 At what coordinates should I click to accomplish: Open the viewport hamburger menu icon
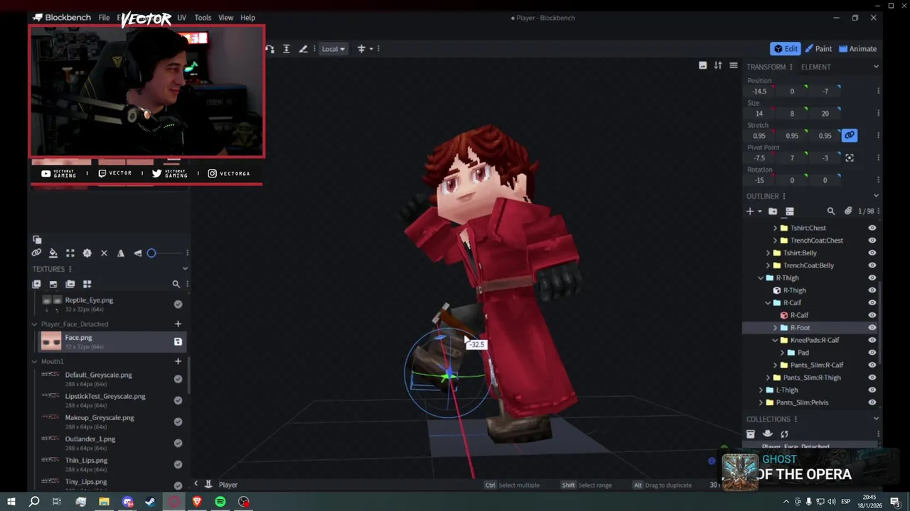pos(734,65)
